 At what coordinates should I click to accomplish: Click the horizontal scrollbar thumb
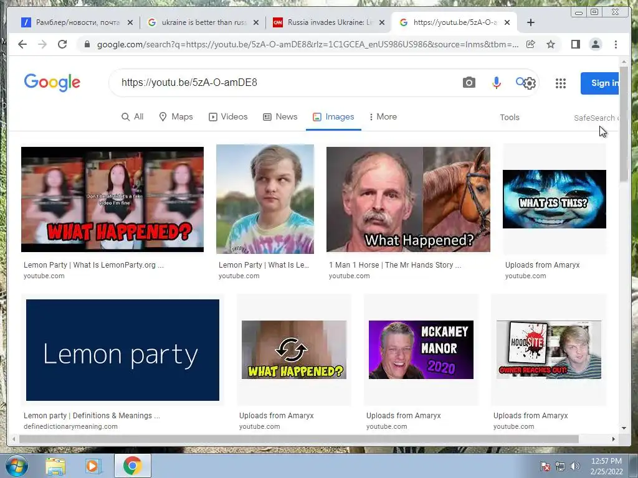pyautogui.click(x=298, y=439)
